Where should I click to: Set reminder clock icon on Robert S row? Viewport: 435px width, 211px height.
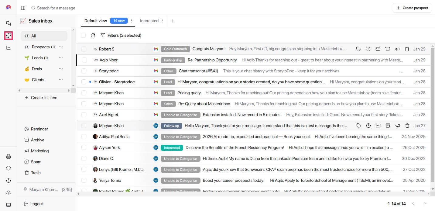click(x=368, y=49)
